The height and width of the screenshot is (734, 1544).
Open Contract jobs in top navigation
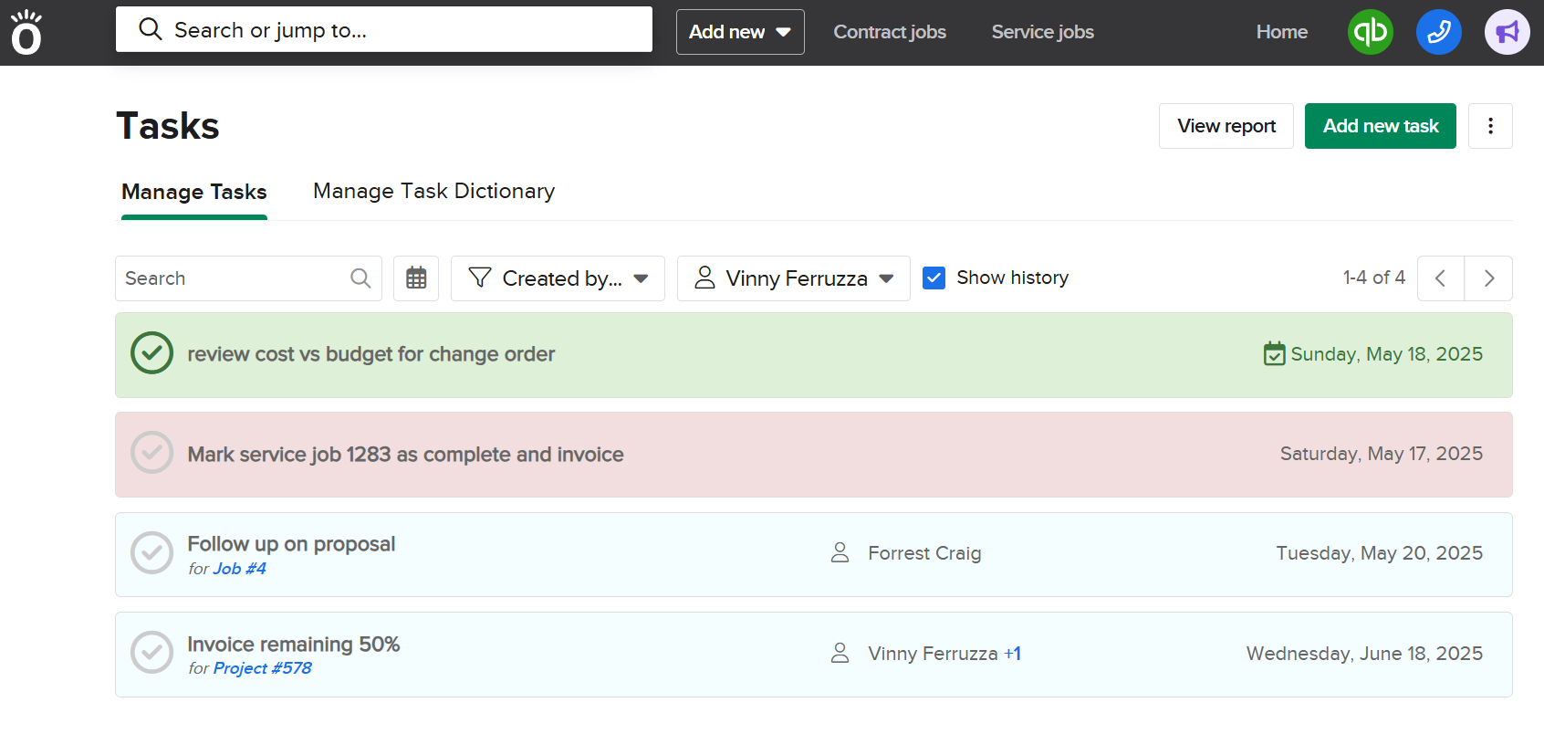pos(889,32)
